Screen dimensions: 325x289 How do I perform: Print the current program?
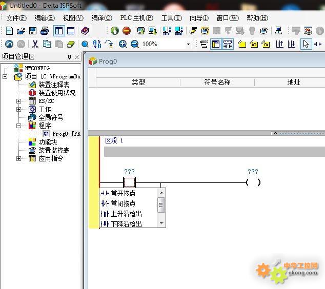click(x=45, y=31)
